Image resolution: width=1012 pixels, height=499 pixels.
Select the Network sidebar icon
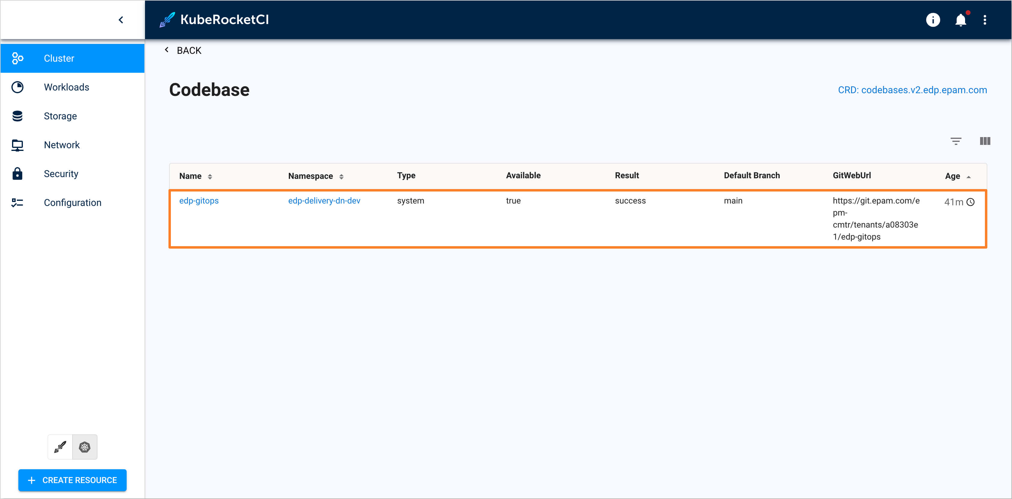point(17,145)
